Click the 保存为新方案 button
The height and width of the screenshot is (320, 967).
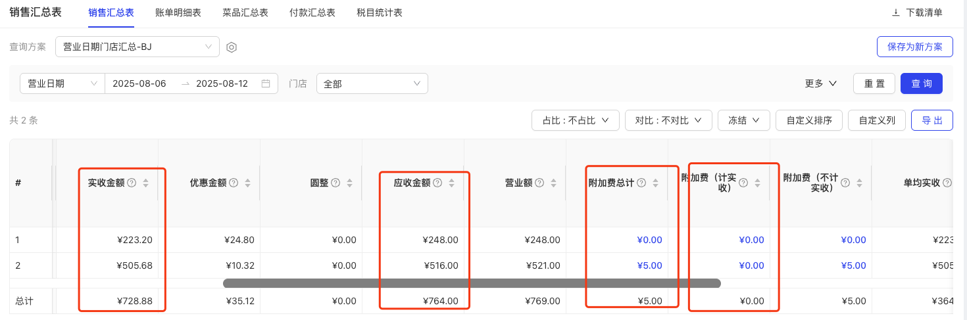coord(914,47)
